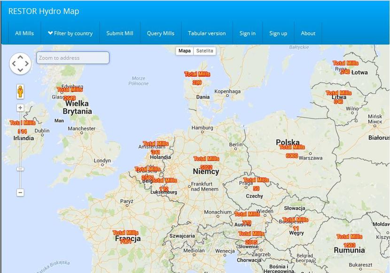Select the 2649 mills count over Great Britain
Viewport: 390px width, 273px height.
click(70, 98)
